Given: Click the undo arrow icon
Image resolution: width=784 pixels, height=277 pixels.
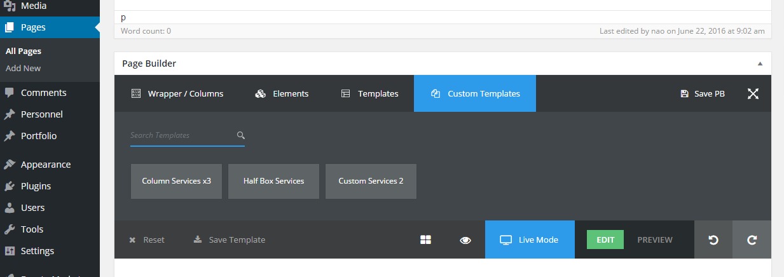Looking at the screenshot, I should [x=713, y=240].
